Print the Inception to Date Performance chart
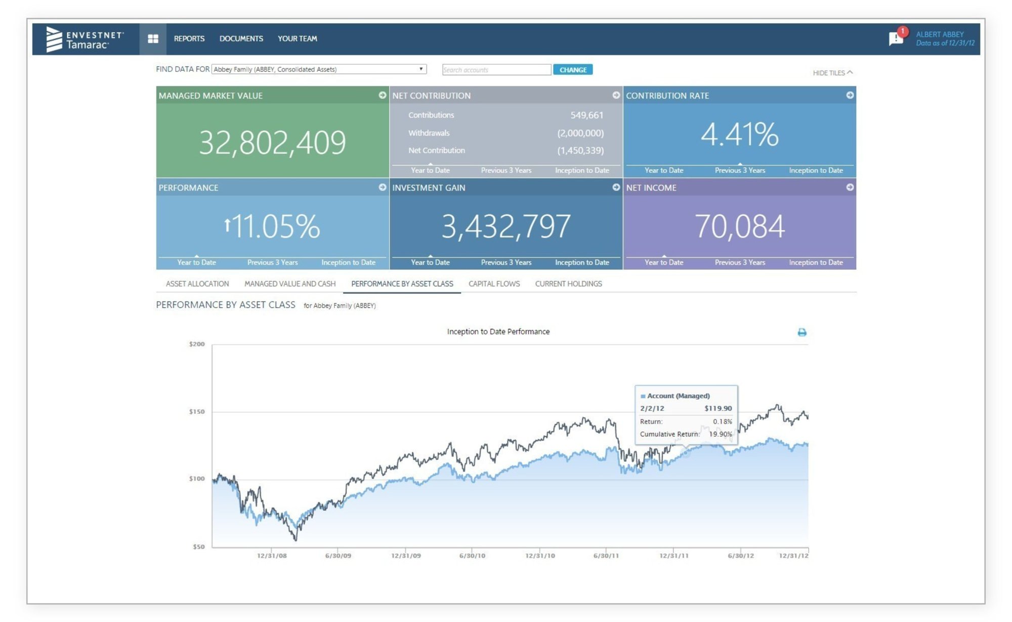Viewport: 1012px width, 622px height. [803, 332]
